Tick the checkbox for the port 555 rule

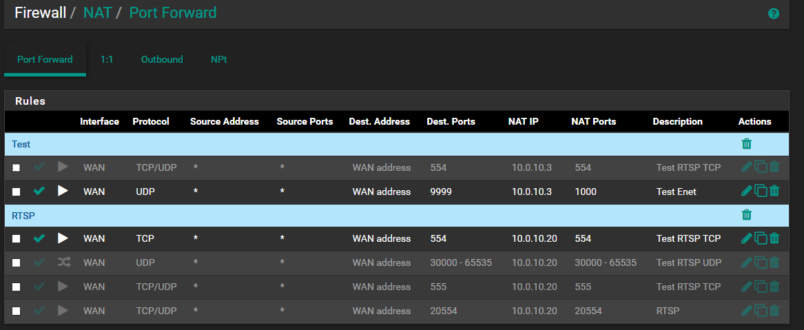tap(17, 287)
